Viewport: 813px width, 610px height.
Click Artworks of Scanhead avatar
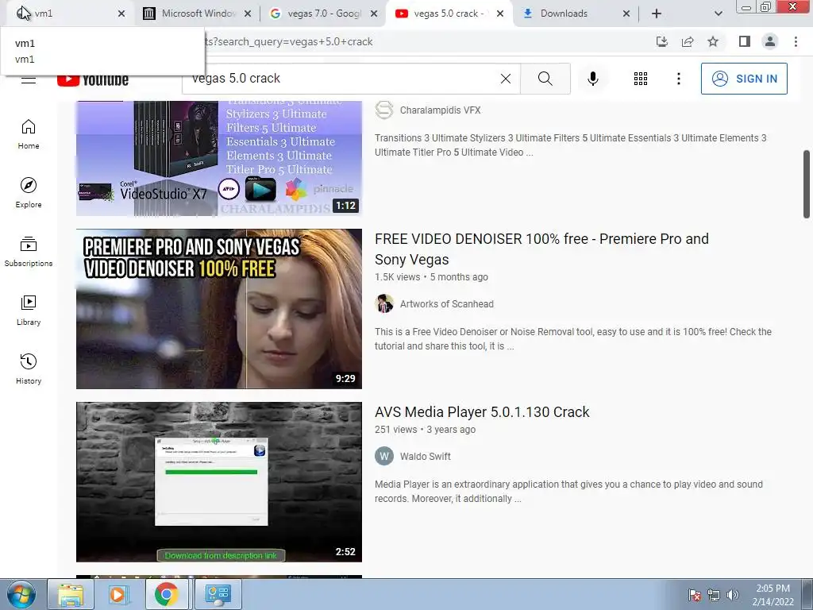[x=384, y=304]
